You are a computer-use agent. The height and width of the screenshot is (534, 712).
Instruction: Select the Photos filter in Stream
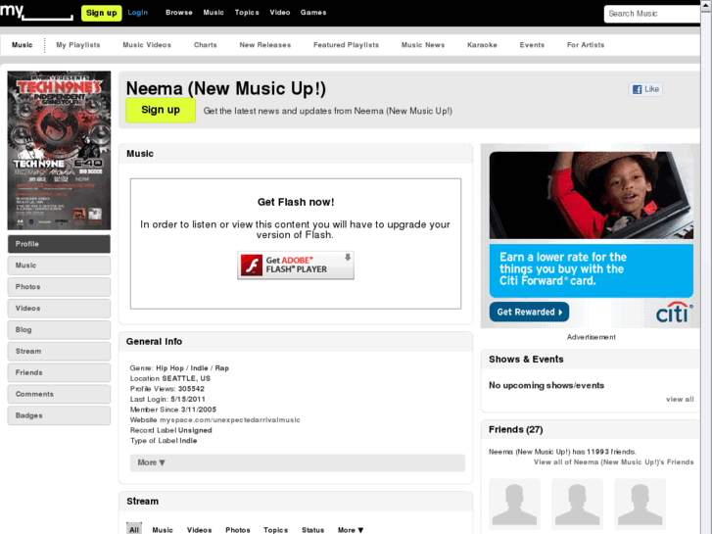pyautogui.click(x=238, y=530)
